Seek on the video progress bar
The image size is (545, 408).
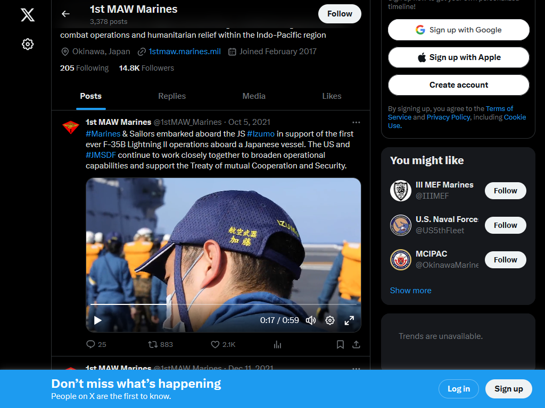(x=223, y=304)
